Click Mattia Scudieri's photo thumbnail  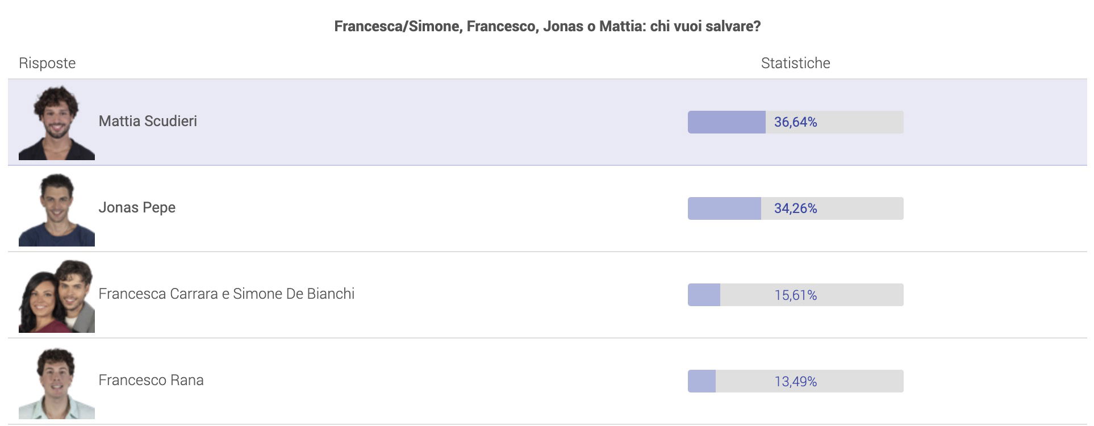pos(57,123)
